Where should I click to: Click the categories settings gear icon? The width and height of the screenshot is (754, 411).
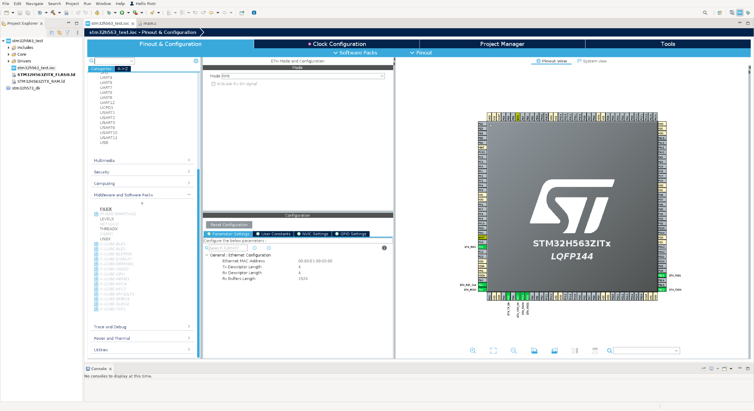(196, 61)
